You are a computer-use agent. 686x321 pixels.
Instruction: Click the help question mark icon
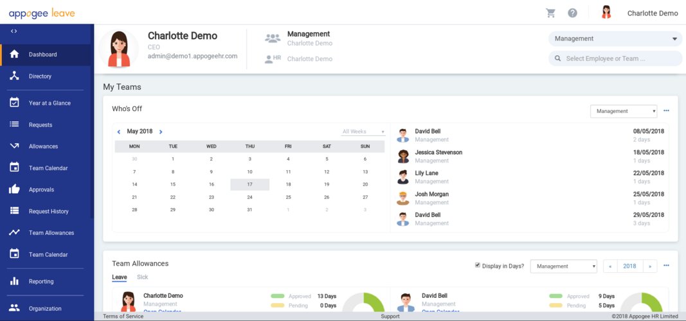pyautogui.click(x=572, y=13)
